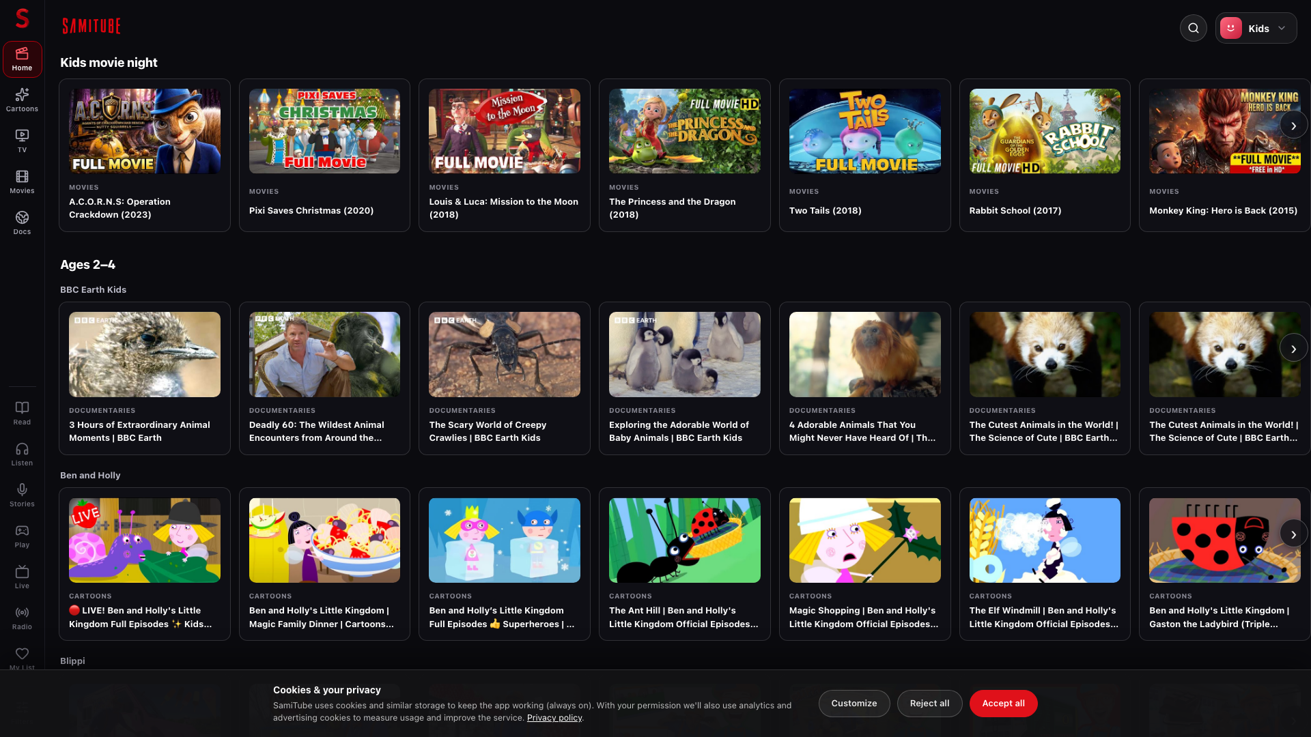The height and width of the screenshot is (737, 1311).
Task: Click the Kids profile avatar icon
Action: click(1230, 28)
